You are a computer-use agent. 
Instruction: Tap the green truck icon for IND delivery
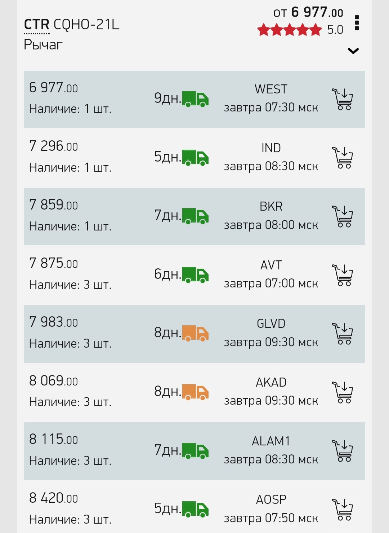pos(195,158)
